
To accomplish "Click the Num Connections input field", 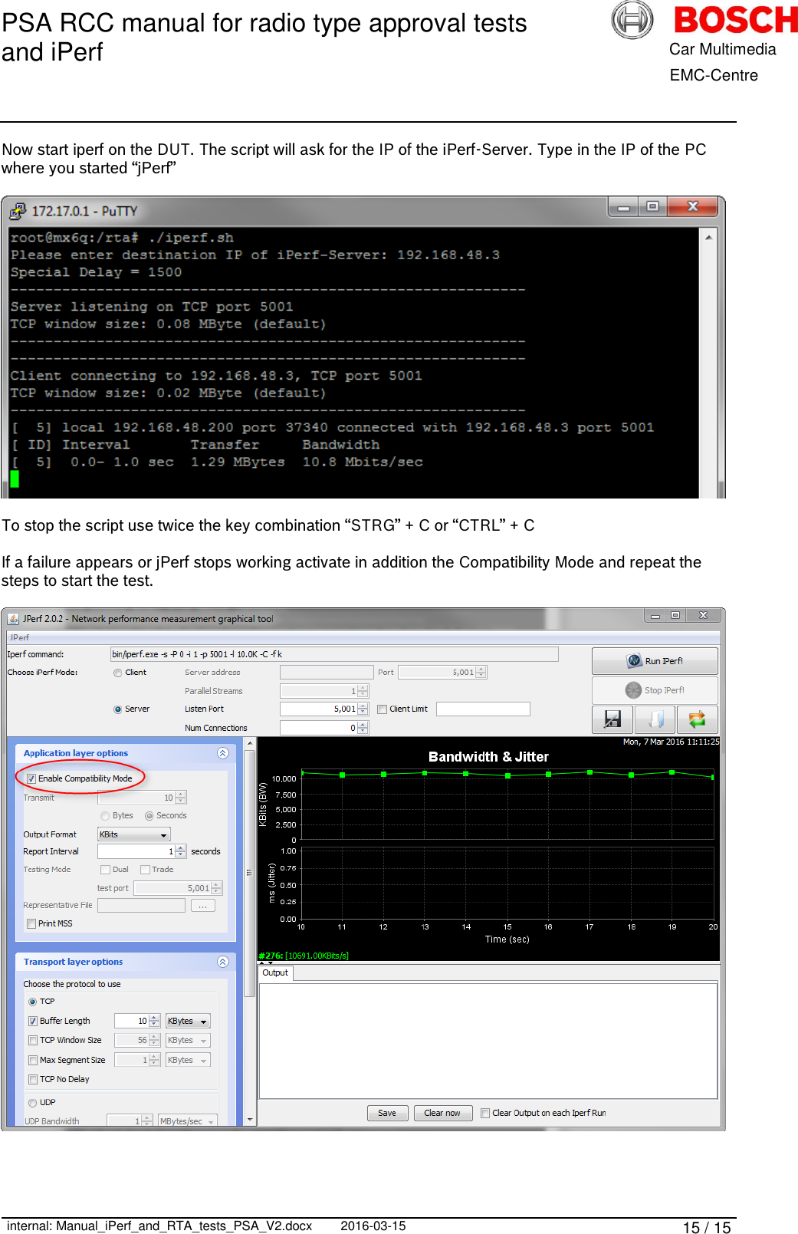I will pos(319,728).
